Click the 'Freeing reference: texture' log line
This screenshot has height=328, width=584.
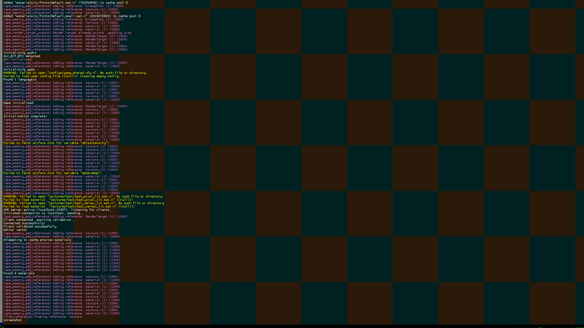[43, 317]
